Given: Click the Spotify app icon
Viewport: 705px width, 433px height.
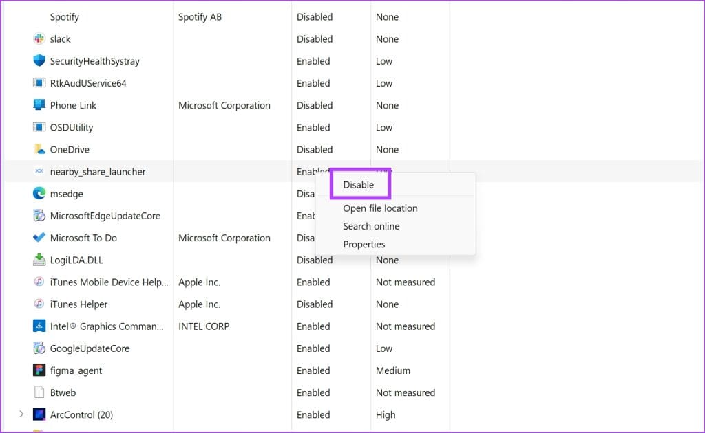Looking at the screenshot, I should tap(39, 16).
